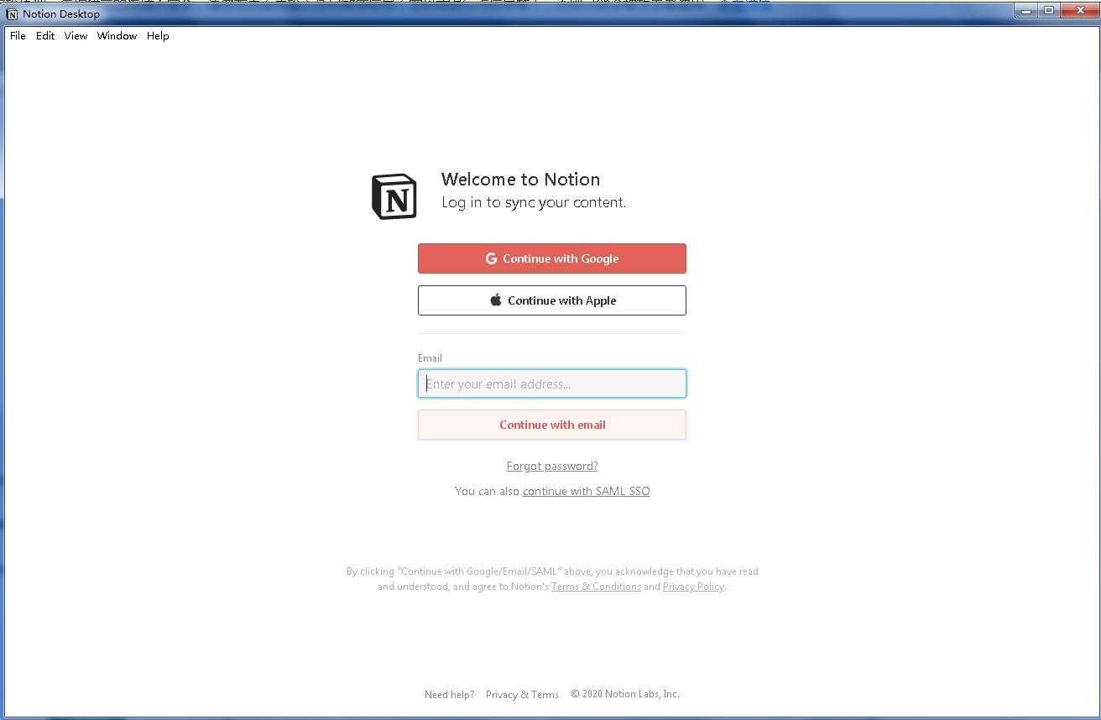Open the Help menu
1101x720 pixels.
click(x=158, y=35)
